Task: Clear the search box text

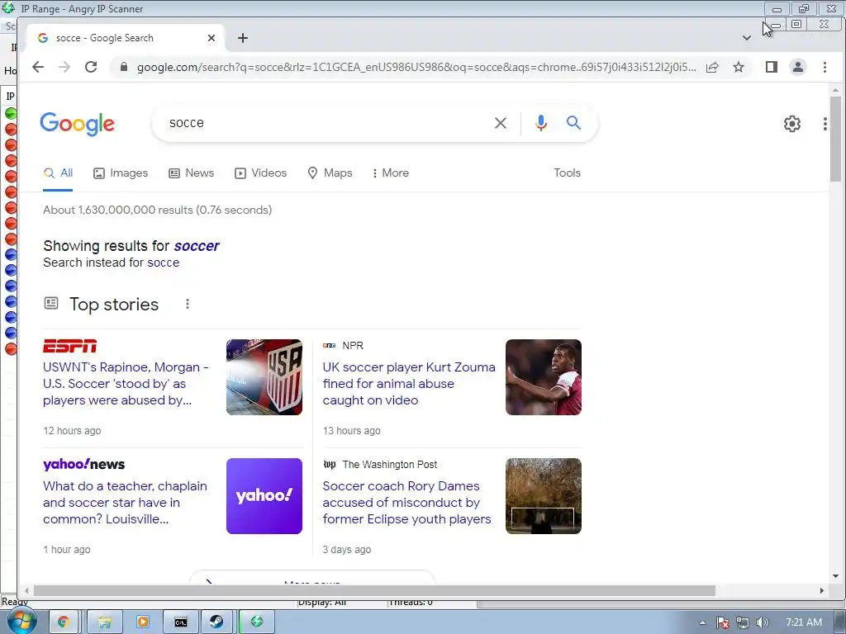Action: click(x=501, y=123)
